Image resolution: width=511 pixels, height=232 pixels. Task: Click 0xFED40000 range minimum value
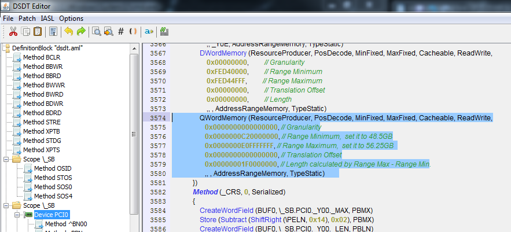point(227,72)
